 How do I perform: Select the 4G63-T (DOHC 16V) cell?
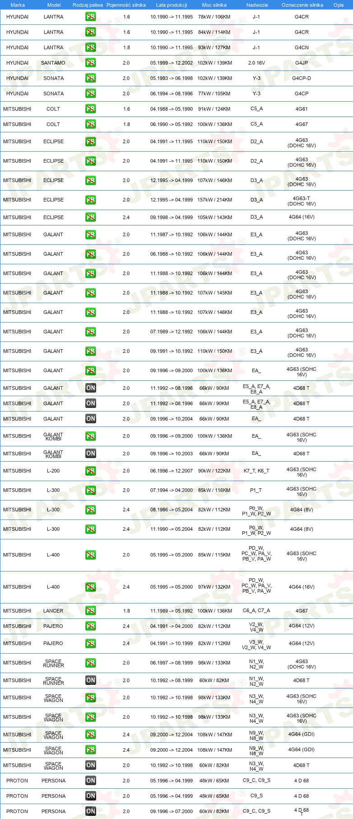302,201
